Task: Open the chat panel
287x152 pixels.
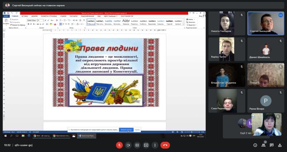Action: click(x=272, y=145)
